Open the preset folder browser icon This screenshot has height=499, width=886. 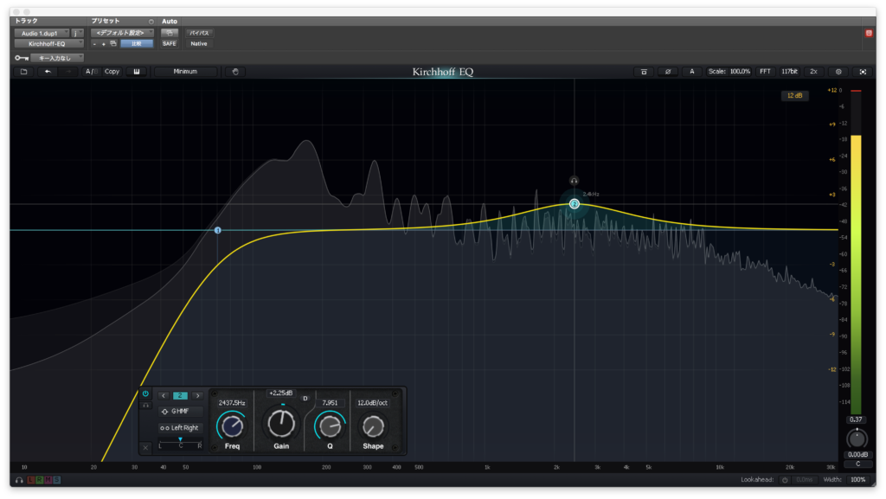coord(23,72)
